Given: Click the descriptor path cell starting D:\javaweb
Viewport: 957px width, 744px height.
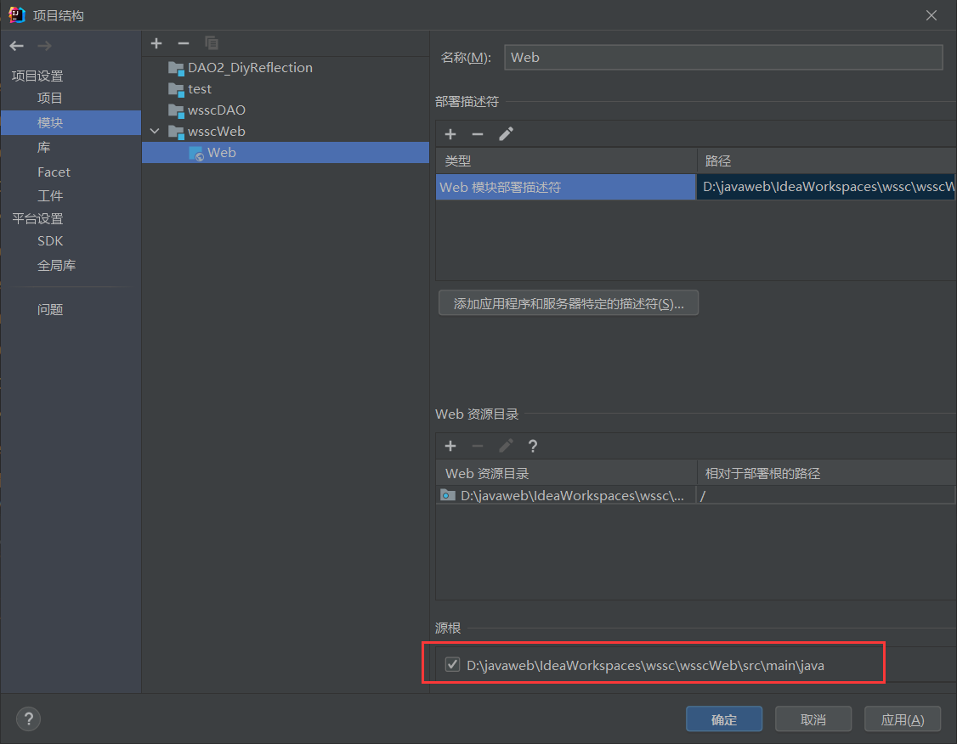Looking at the screenshot, I should coord(826,187).
